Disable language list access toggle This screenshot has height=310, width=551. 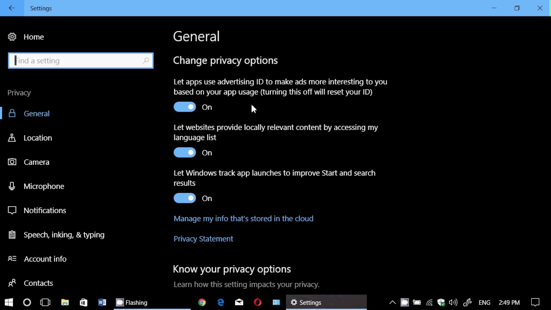coord(185,153)
